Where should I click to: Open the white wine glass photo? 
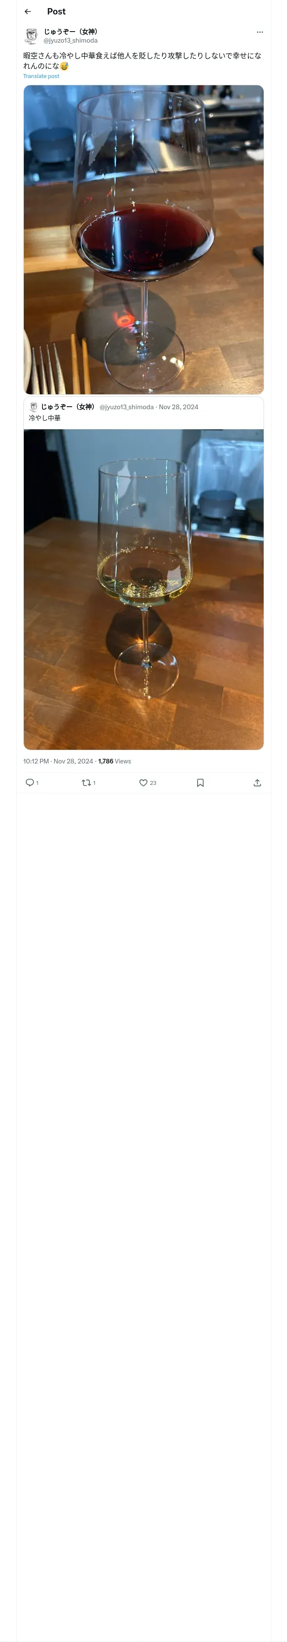pos(143,589)
